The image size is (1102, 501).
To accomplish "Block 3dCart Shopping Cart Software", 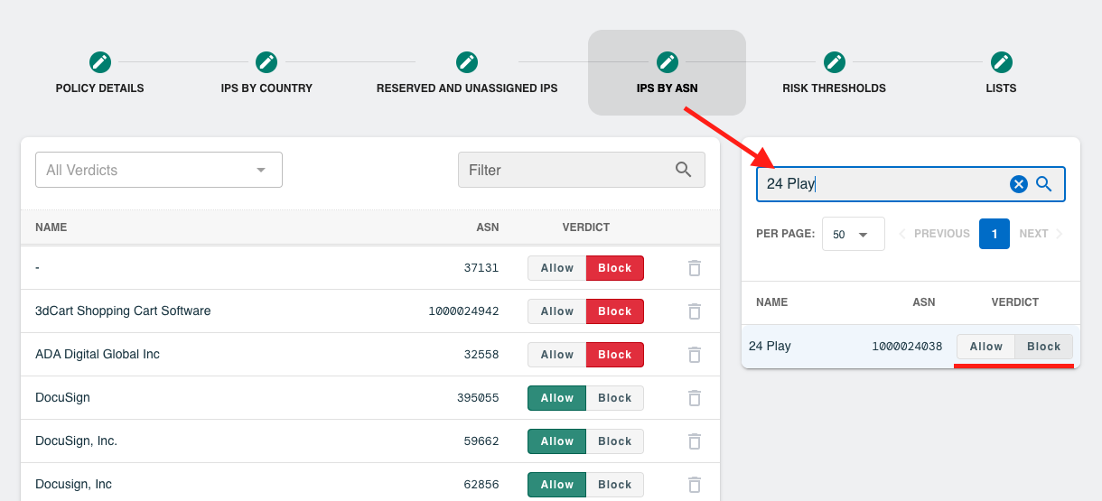I will (x=615, y=311).
